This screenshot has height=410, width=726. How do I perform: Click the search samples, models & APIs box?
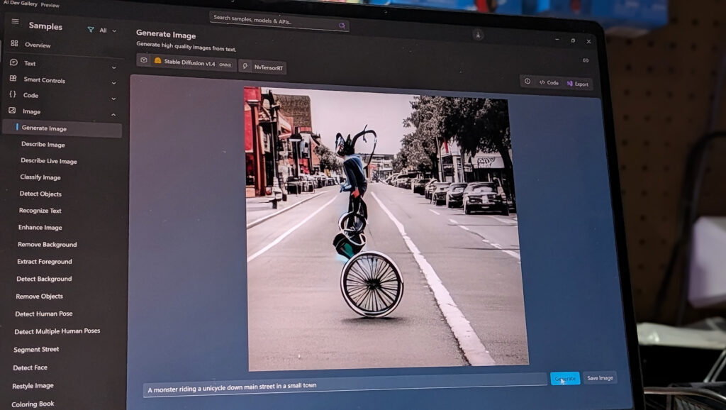pyautogui.click(x=279, y=21)
